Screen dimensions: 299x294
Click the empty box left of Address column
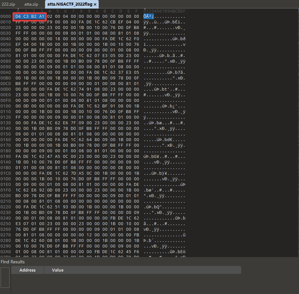tap(5, 277)
